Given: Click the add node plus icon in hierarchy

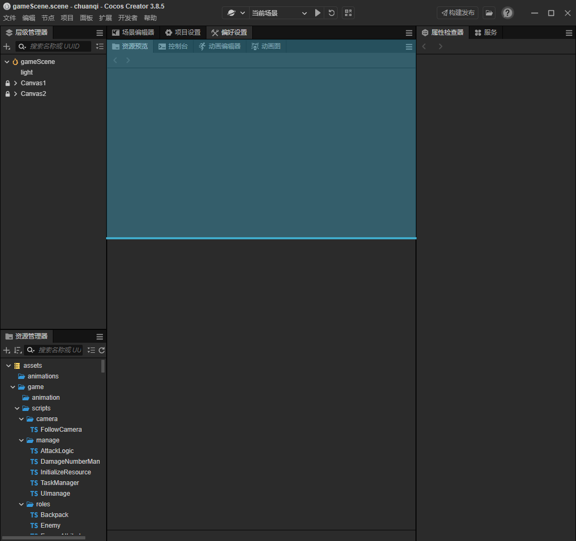Looking at the screenshot, I should [6, 46].
